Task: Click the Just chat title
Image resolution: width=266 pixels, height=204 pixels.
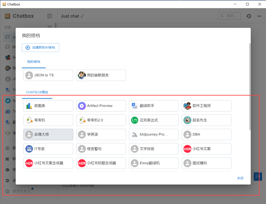Action: [70, 16]
